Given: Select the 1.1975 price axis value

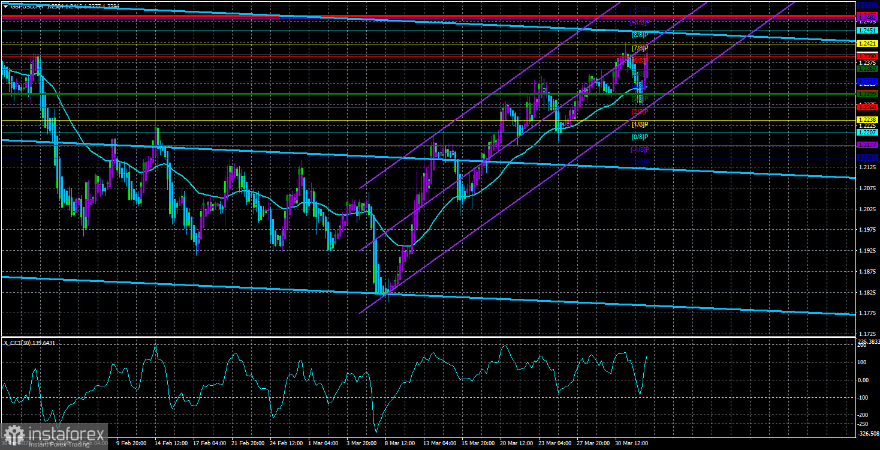Looking at the screenshot, I should coord(866,230).
